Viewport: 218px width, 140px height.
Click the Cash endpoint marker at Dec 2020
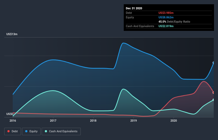[x=213, y=100]
